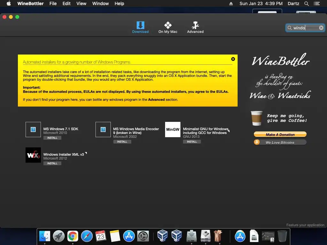Close the yellow information banner
The image size is (327, 245).
(x=233, y=59)
